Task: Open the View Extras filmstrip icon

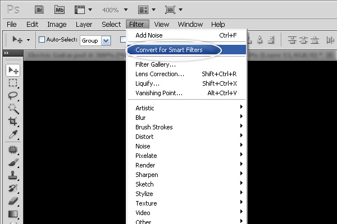Action: coord(80,10)
